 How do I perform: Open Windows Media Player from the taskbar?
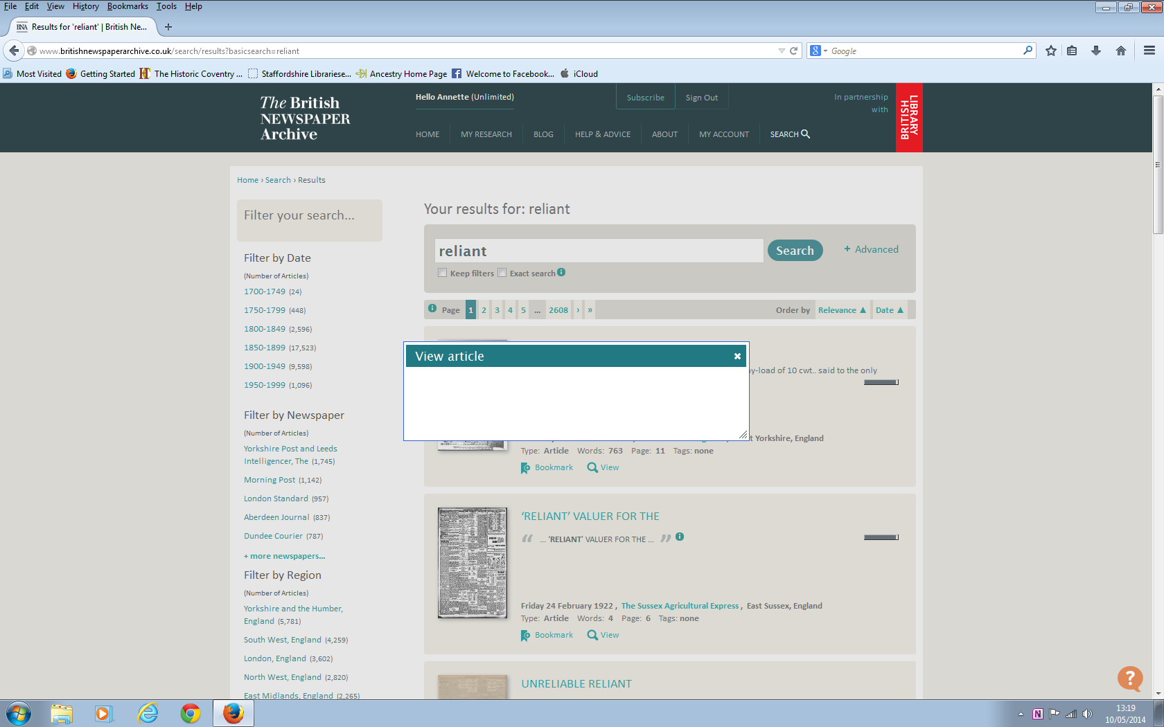[103, 713]
